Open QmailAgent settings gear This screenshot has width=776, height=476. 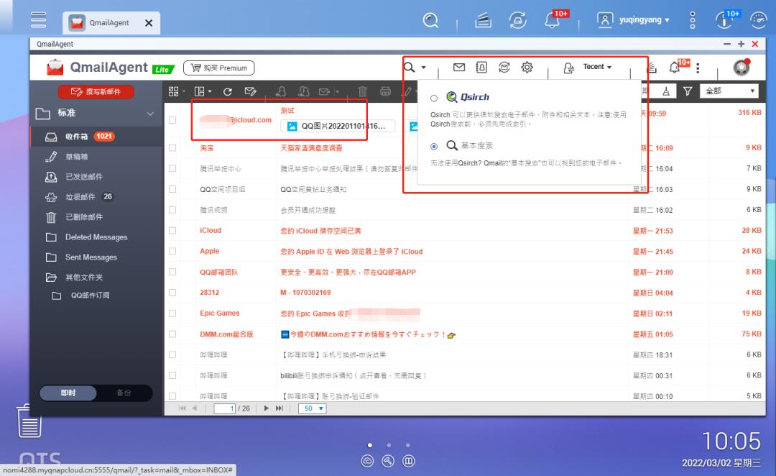[527, 66]
